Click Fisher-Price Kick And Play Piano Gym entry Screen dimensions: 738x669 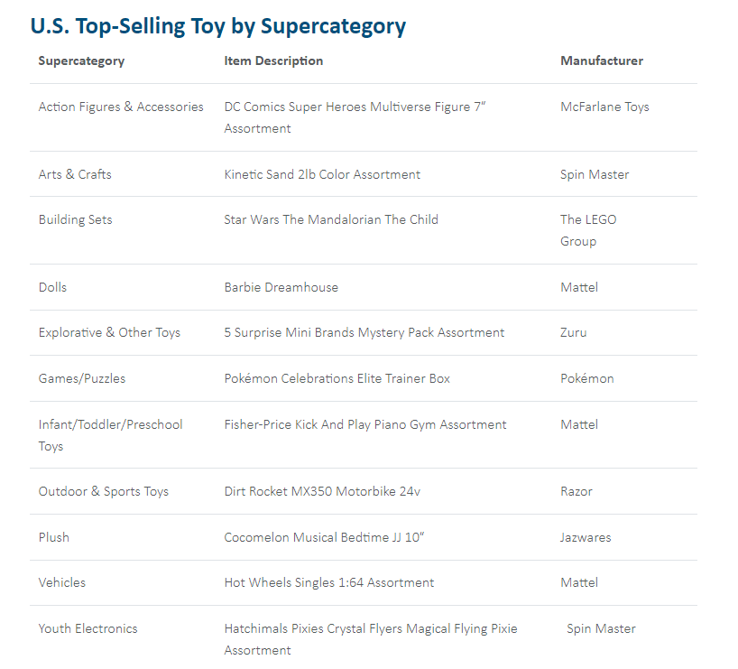coord(365,425)
